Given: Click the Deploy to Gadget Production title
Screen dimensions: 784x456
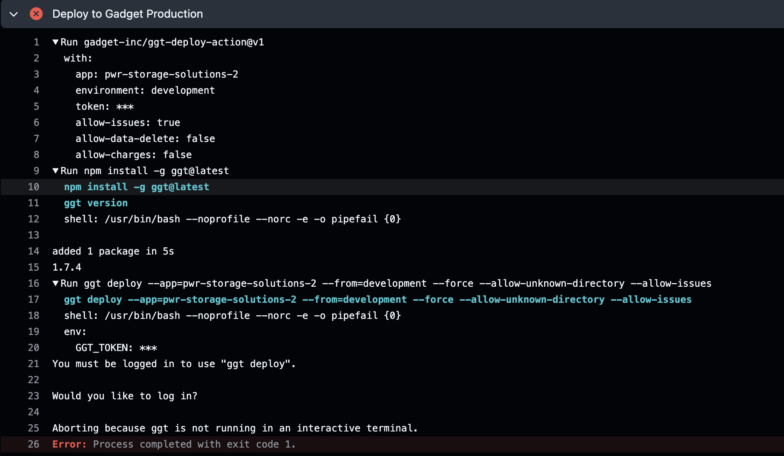Looking at the screenshot, I should [128, 14].
